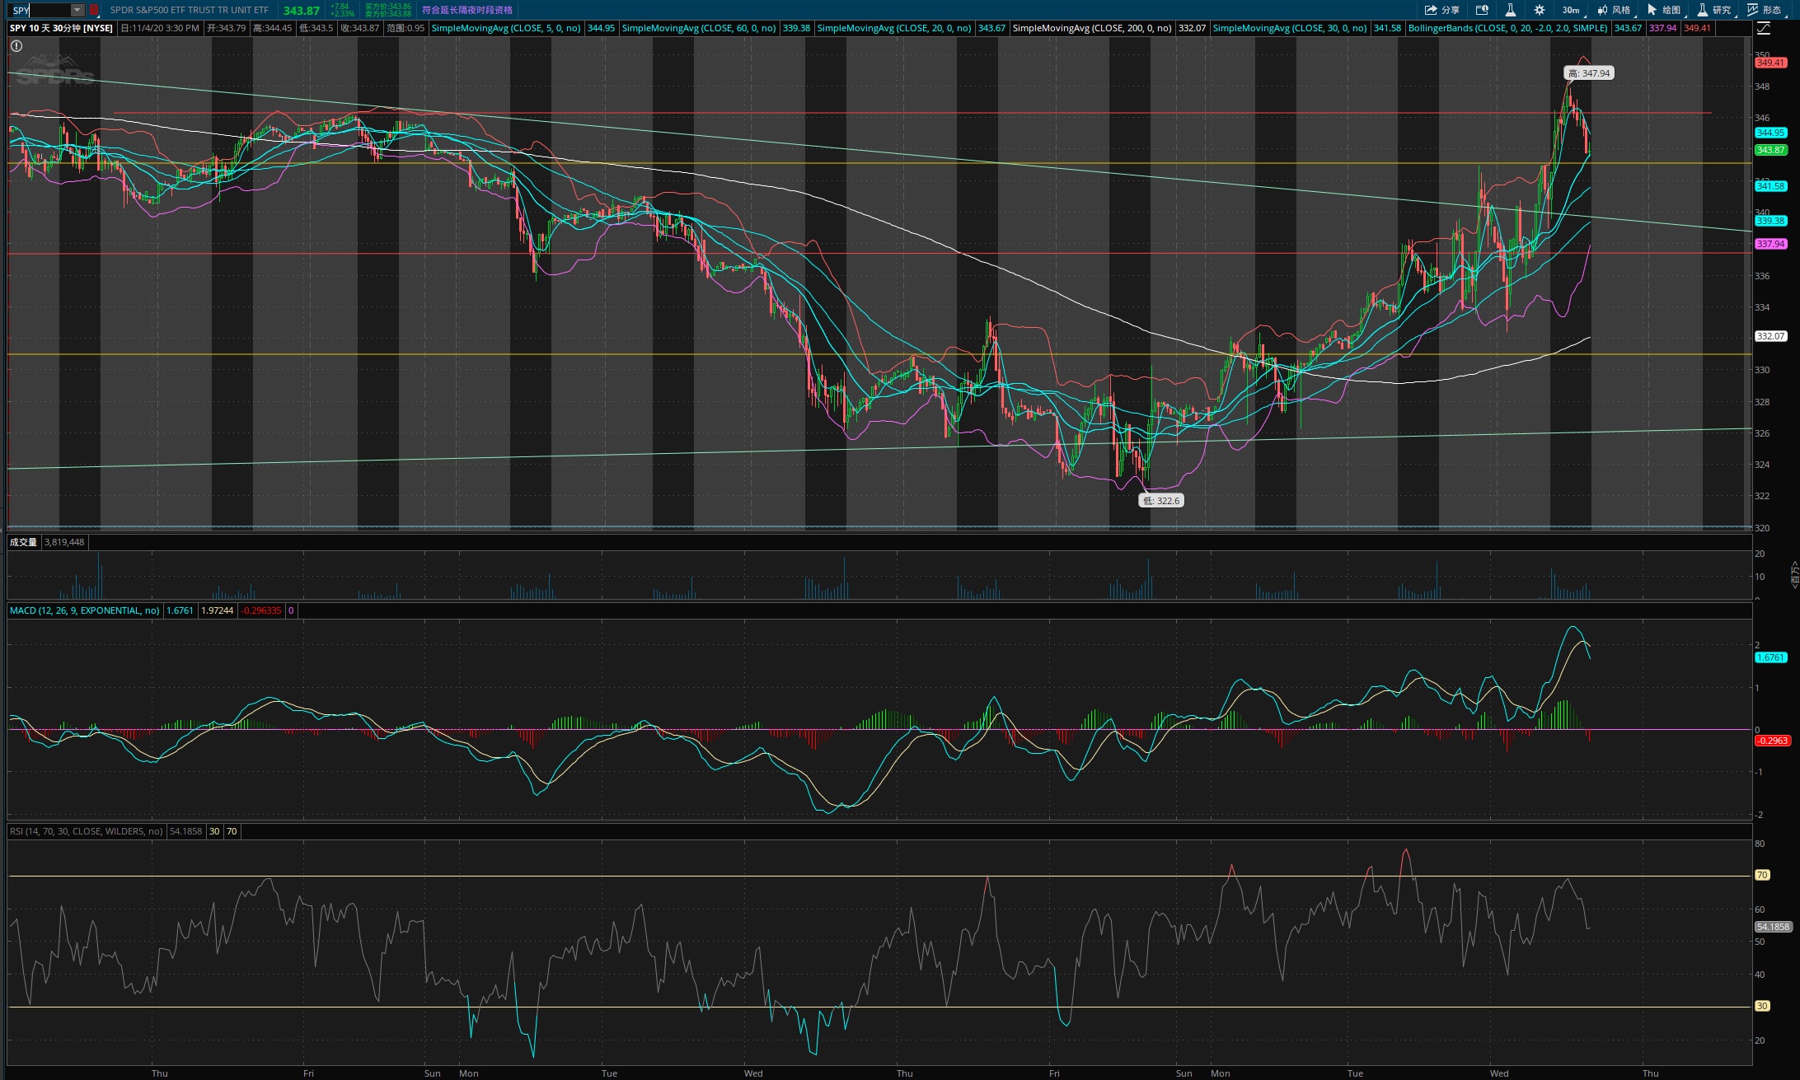Click the -0.296335 MACD diff value
Image resolution: width=1800 pixels, height=1080 pixels.
(x=261, y=610)
